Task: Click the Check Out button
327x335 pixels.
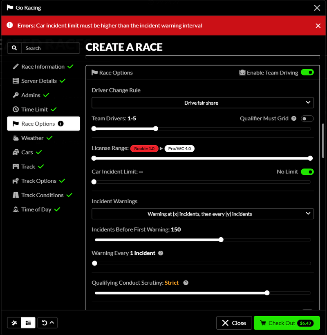Action: [287, 323]
